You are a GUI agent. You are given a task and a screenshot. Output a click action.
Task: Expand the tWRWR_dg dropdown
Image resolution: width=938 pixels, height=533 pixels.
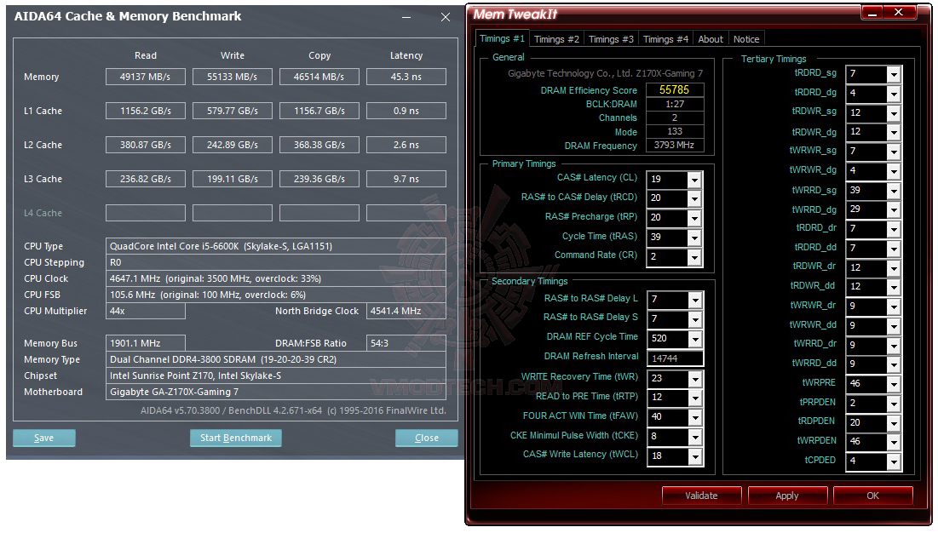[893, 171]
